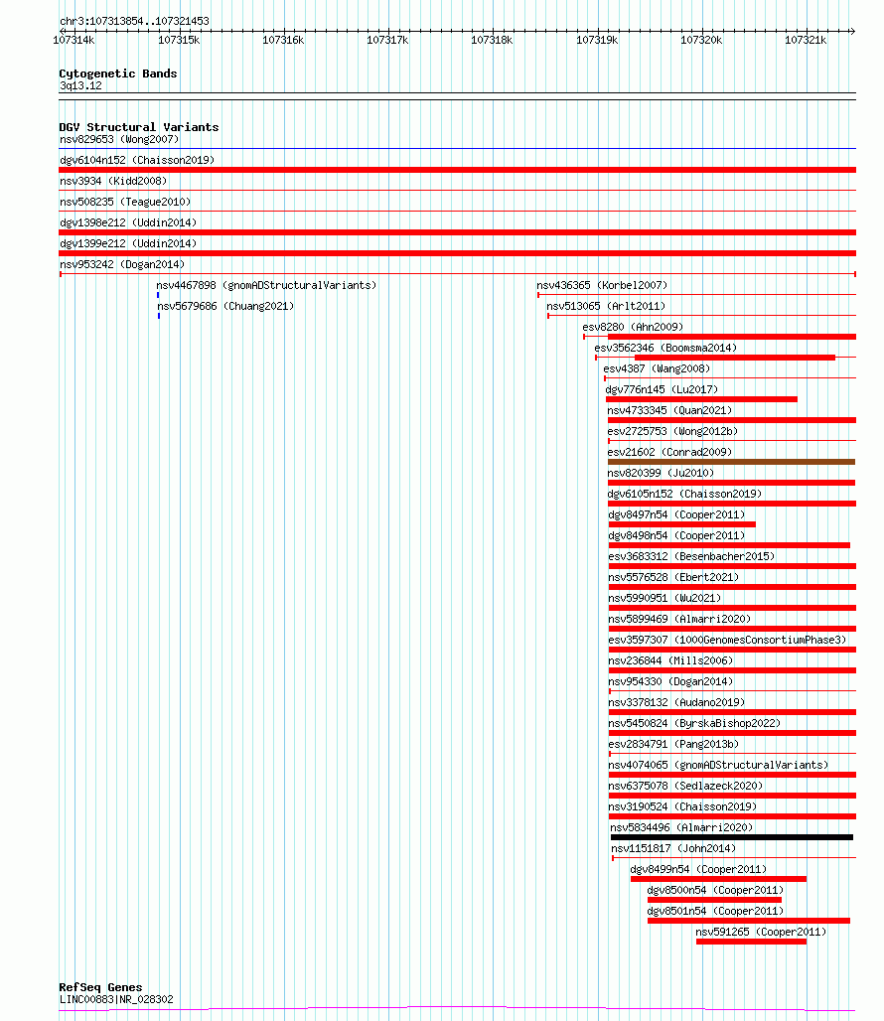Click the brown esv21602 variant bar

point(732,462)
